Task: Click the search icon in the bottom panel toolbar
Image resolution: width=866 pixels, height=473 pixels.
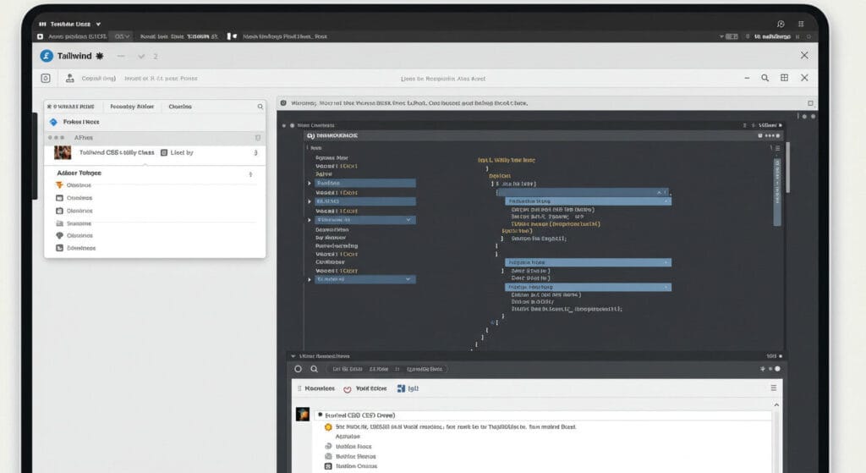Action: 314,369
